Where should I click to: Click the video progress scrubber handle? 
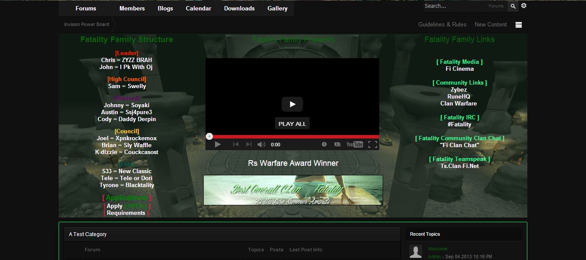[x=209, y=136]
